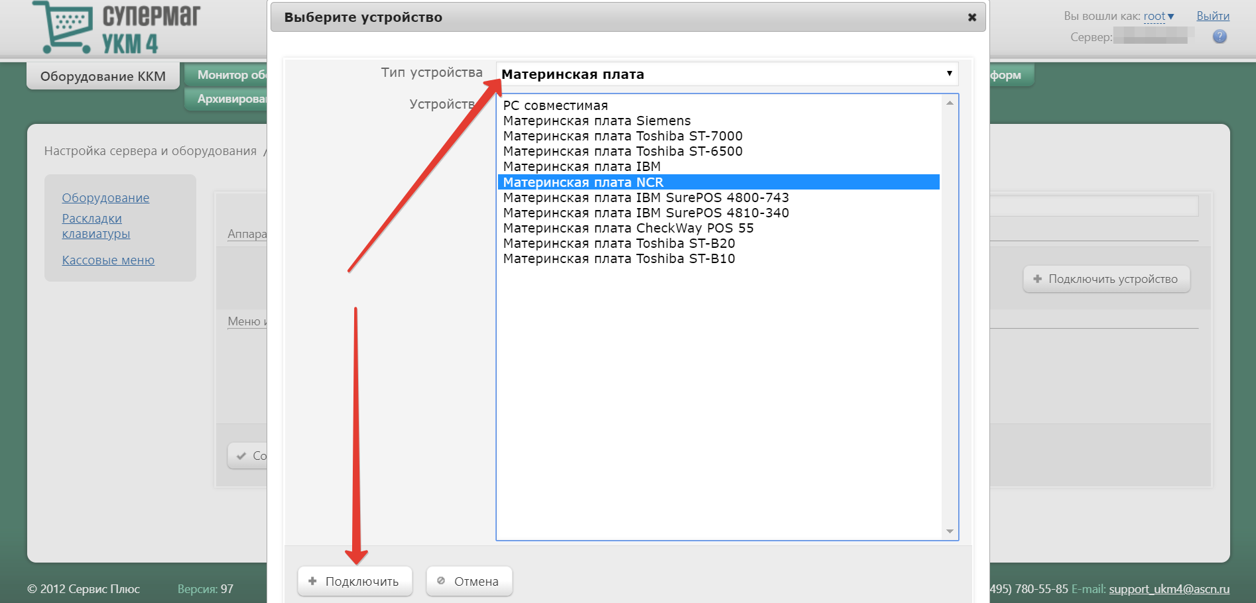Click the Подключить button in dialog
Screen dimensions: 1256x603
pos(355,581)
